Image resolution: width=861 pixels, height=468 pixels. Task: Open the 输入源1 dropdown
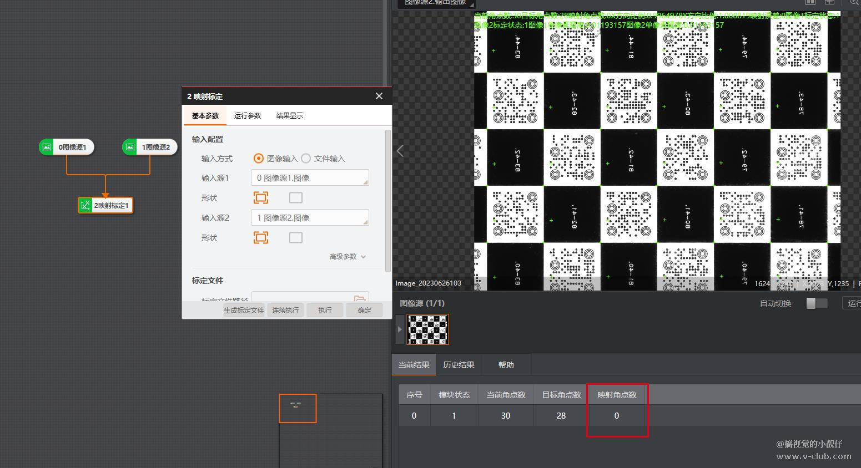point(310,178)
